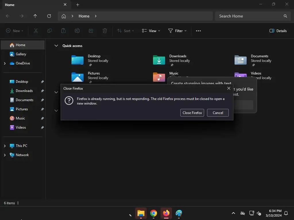Expand the OneDrive tree node
The height and width of the screenshot is (220, 294).
tap(5, 63)
